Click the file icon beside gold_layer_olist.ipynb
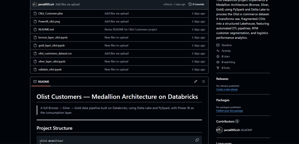Screen dimensions: 299x144 coord(35,46)
